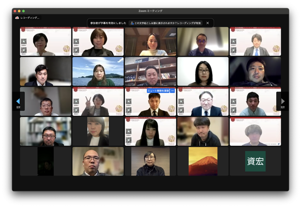Minimize the Zoom window with yellow button

(19, 11)
